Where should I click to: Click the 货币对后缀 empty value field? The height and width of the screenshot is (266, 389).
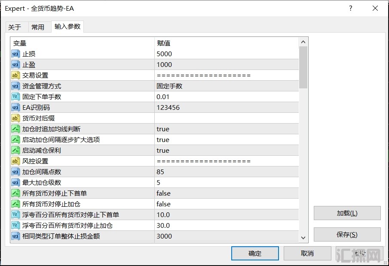point(226,118)
